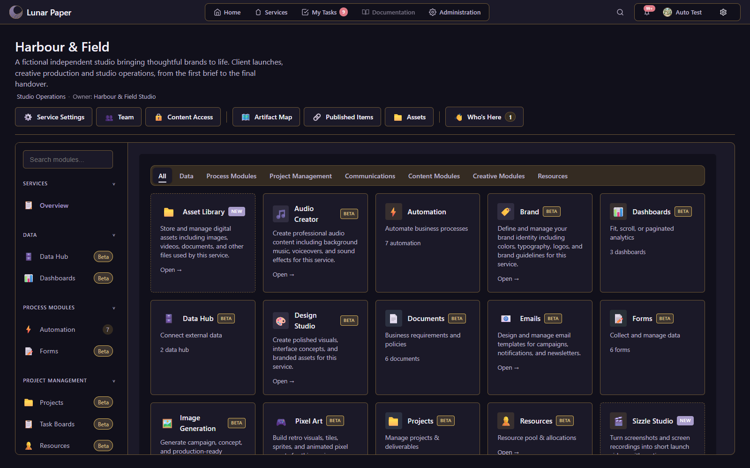Click the Resources card person icon

coord(506,421)
